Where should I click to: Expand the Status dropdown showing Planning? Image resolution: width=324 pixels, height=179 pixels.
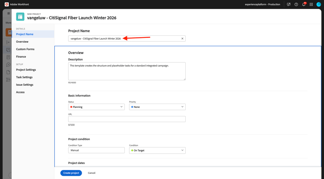coord(96,107)
